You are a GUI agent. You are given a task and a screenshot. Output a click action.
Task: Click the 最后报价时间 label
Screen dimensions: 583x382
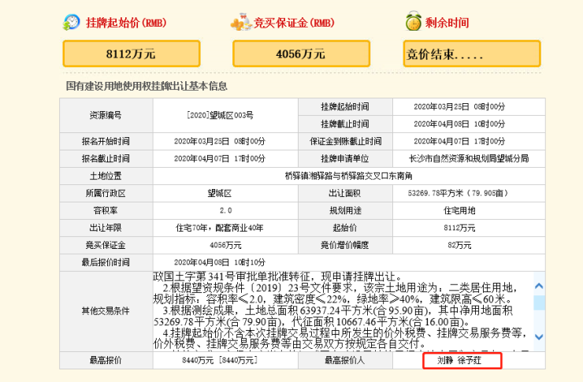106,262
